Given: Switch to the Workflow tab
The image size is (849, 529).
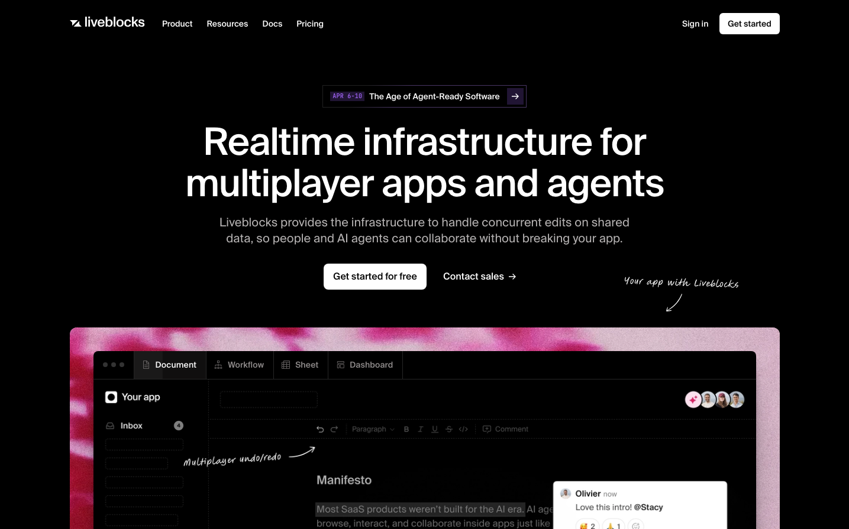Looking at the screenshot, I should pos(240,365).
